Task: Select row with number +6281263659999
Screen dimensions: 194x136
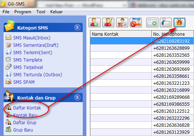Action: tap(142, 62)
